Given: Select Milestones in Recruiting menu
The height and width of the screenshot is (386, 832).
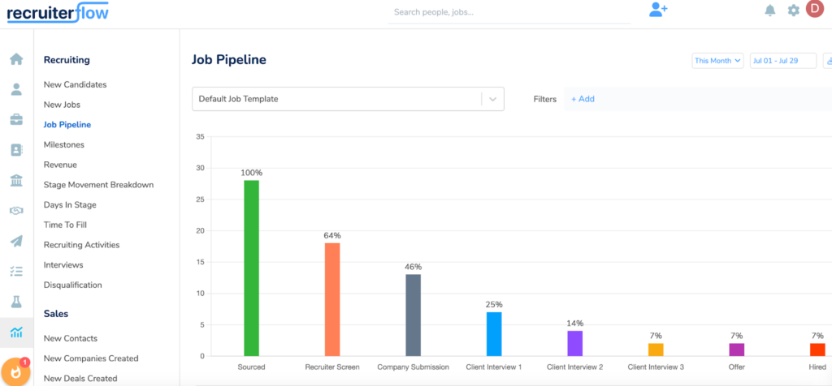Looking at the screenshot, I should coord(64,144).
